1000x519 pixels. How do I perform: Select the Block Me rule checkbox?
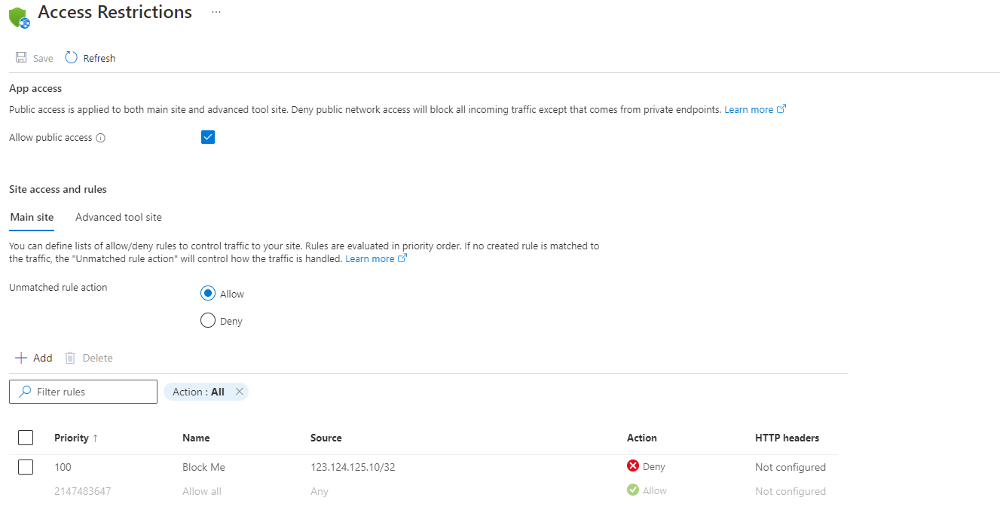pyautogui.click(x=25, y=466)
